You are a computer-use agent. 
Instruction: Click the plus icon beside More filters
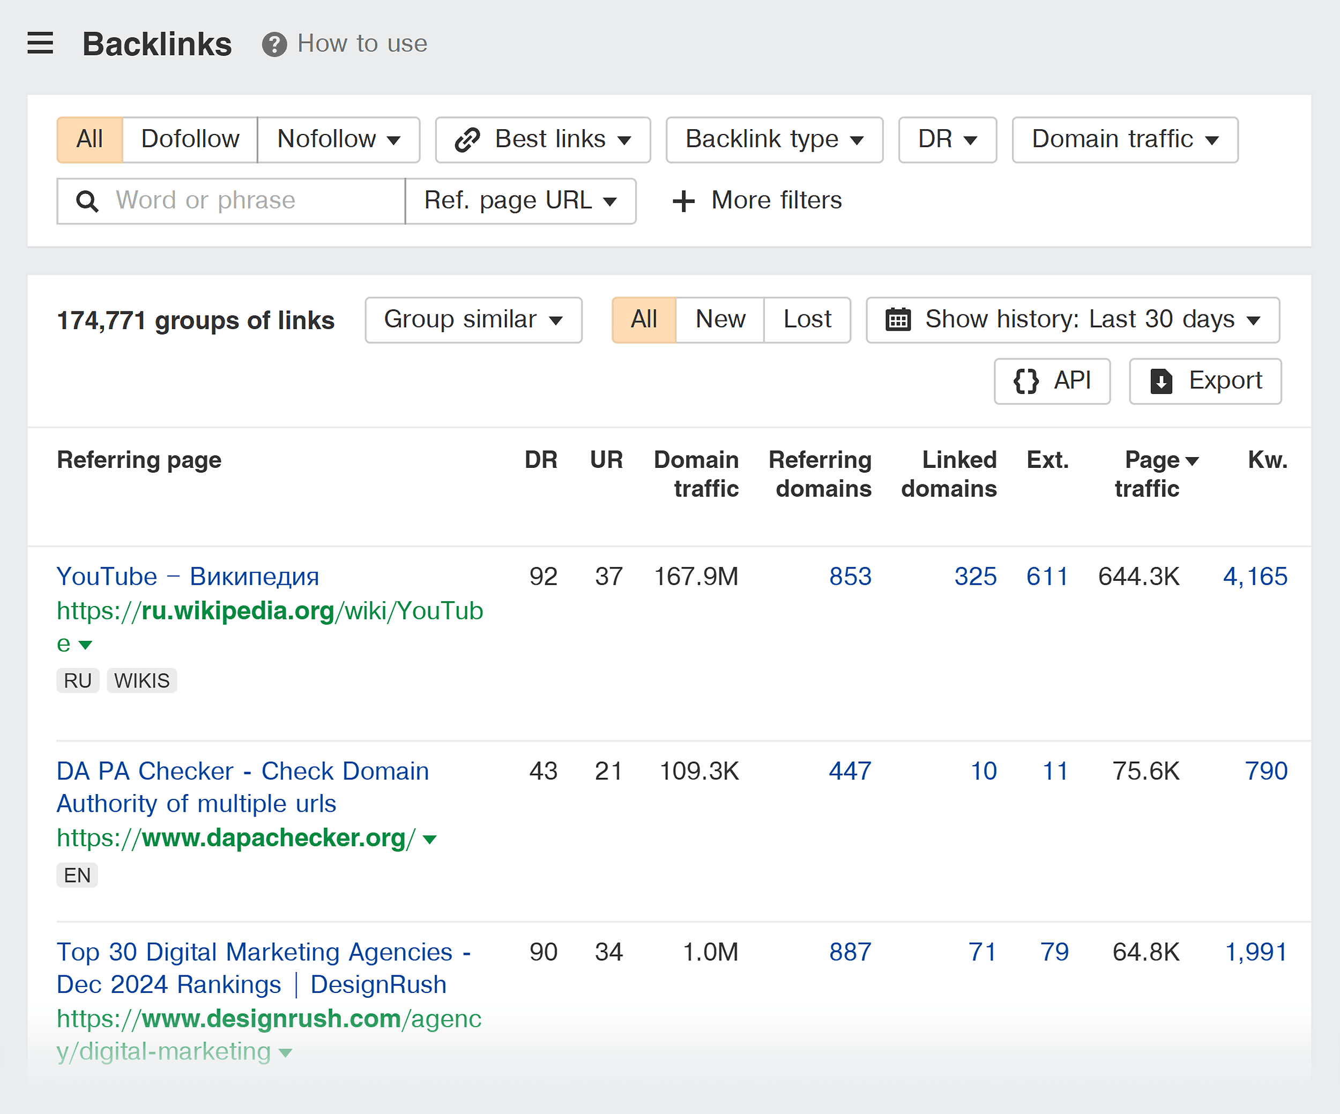tap(683, 201)
